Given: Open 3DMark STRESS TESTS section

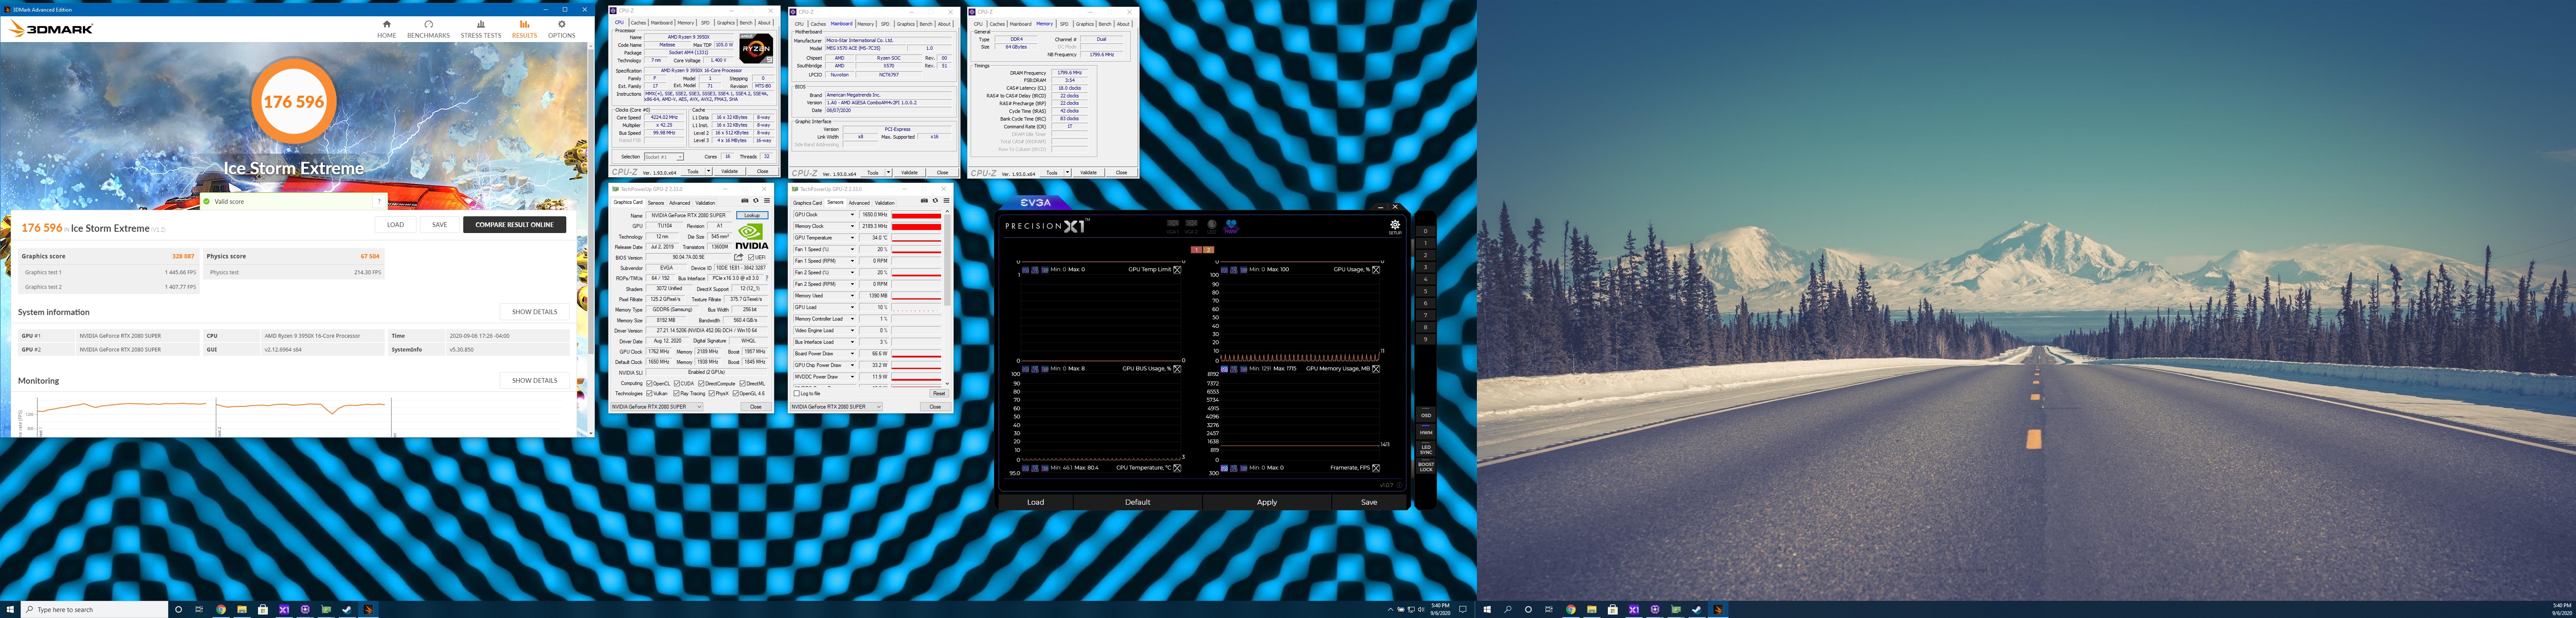Looking at the screenshot, I should [481, 29].
